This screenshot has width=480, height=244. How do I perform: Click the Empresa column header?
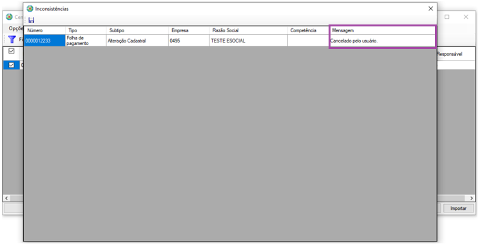tap(189, 30)
